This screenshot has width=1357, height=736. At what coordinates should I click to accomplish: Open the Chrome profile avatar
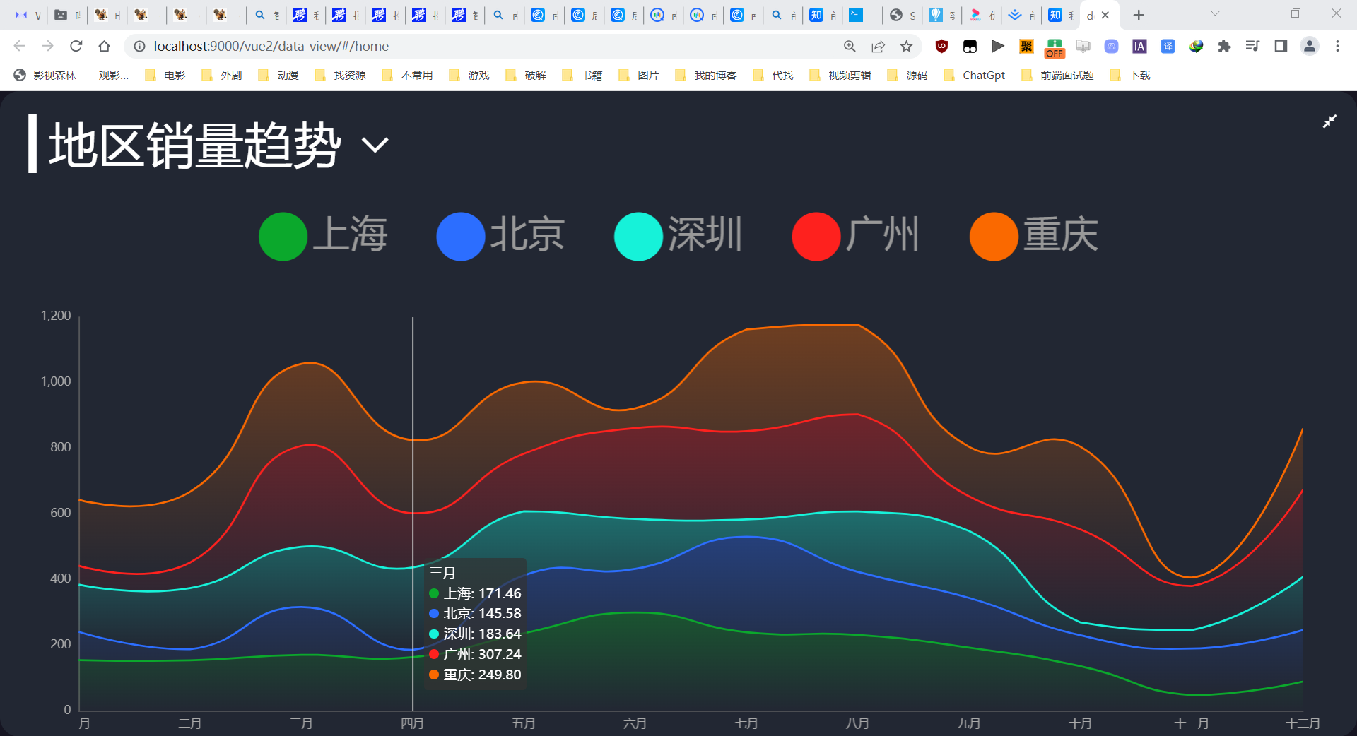tap(1309, 46)
